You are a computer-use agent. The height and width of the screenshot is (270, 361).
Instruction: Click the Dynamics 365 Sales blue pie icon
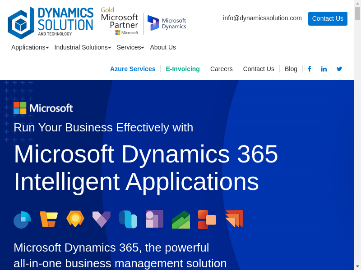click(22, 220)
